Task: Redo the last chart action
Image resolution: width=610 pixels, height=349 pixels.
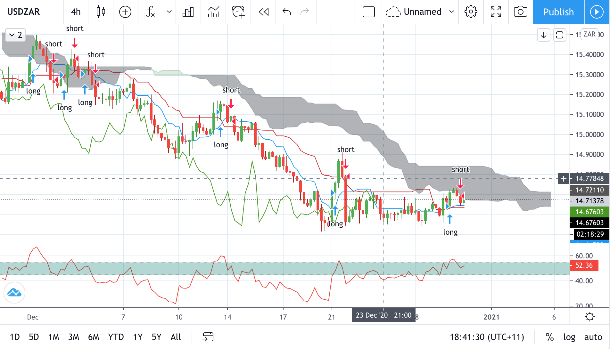Action: 305,12
